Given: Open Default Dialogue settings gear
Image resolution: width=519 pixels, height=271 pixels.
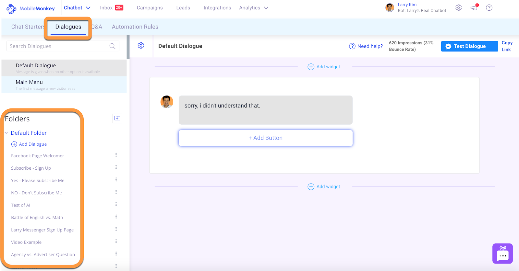Looking at the screenshot, I should tap(141, 46).
